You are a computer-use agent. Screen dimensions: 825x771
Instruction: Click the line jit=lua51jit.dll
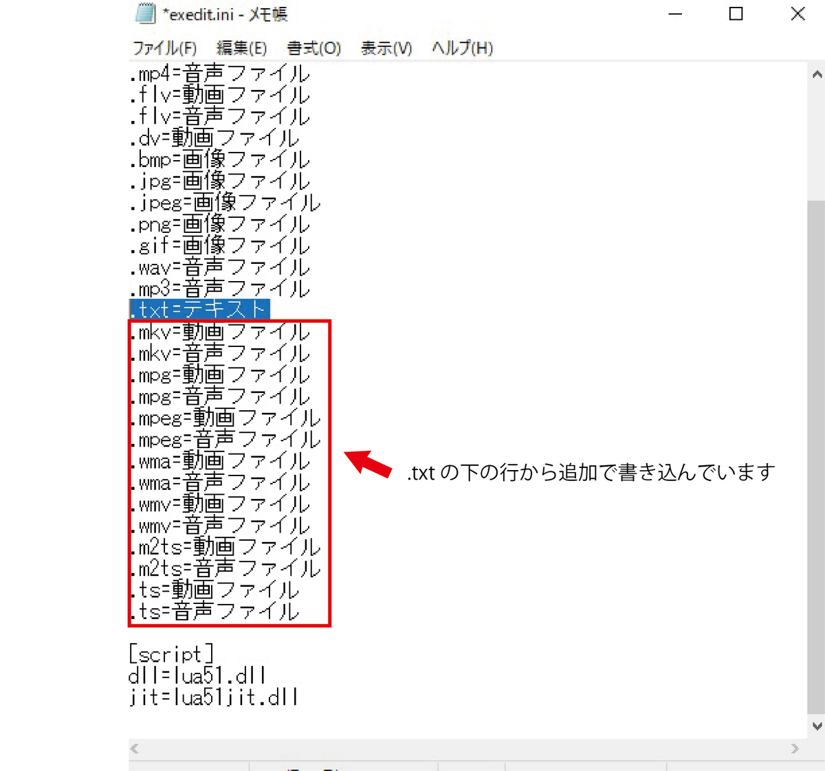(213, 697)
